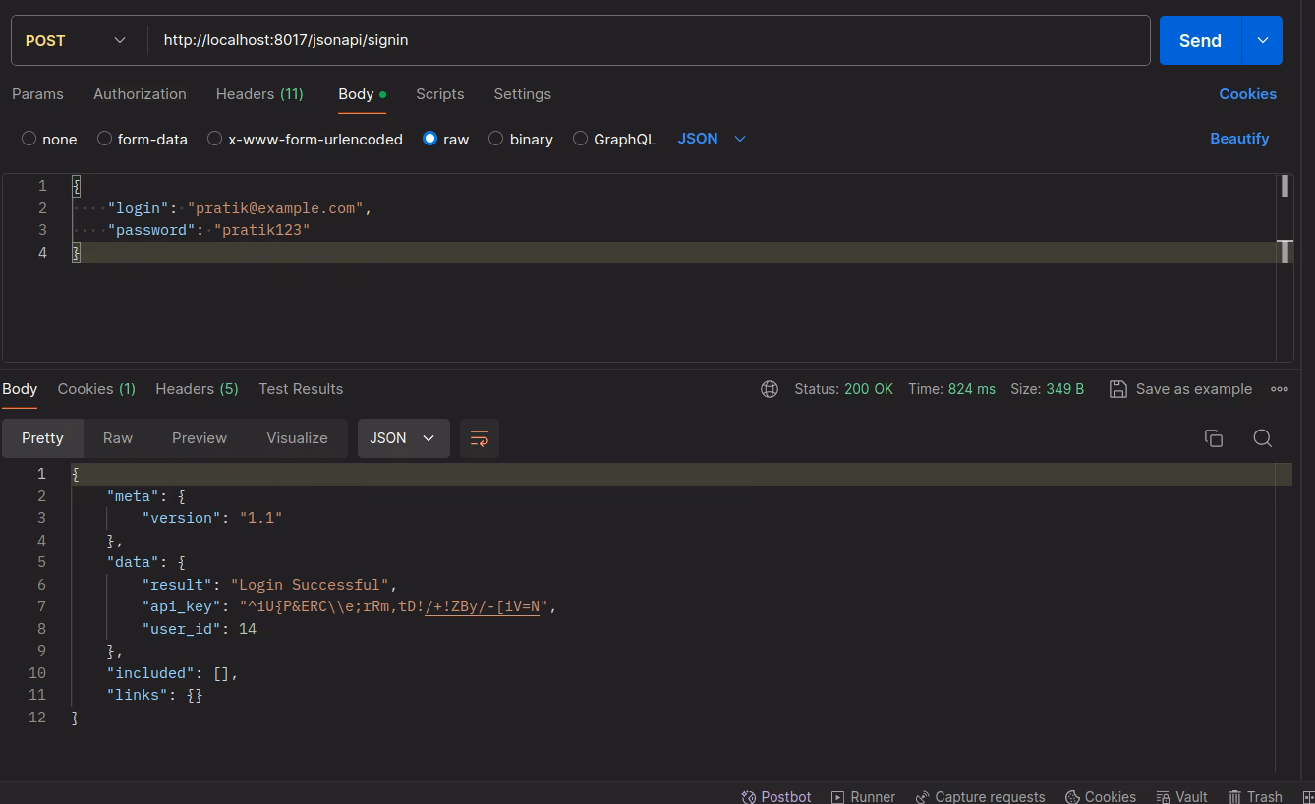Select the raw body type
Viewport: 1315px width, 804px height.
(x=429, y=139)
